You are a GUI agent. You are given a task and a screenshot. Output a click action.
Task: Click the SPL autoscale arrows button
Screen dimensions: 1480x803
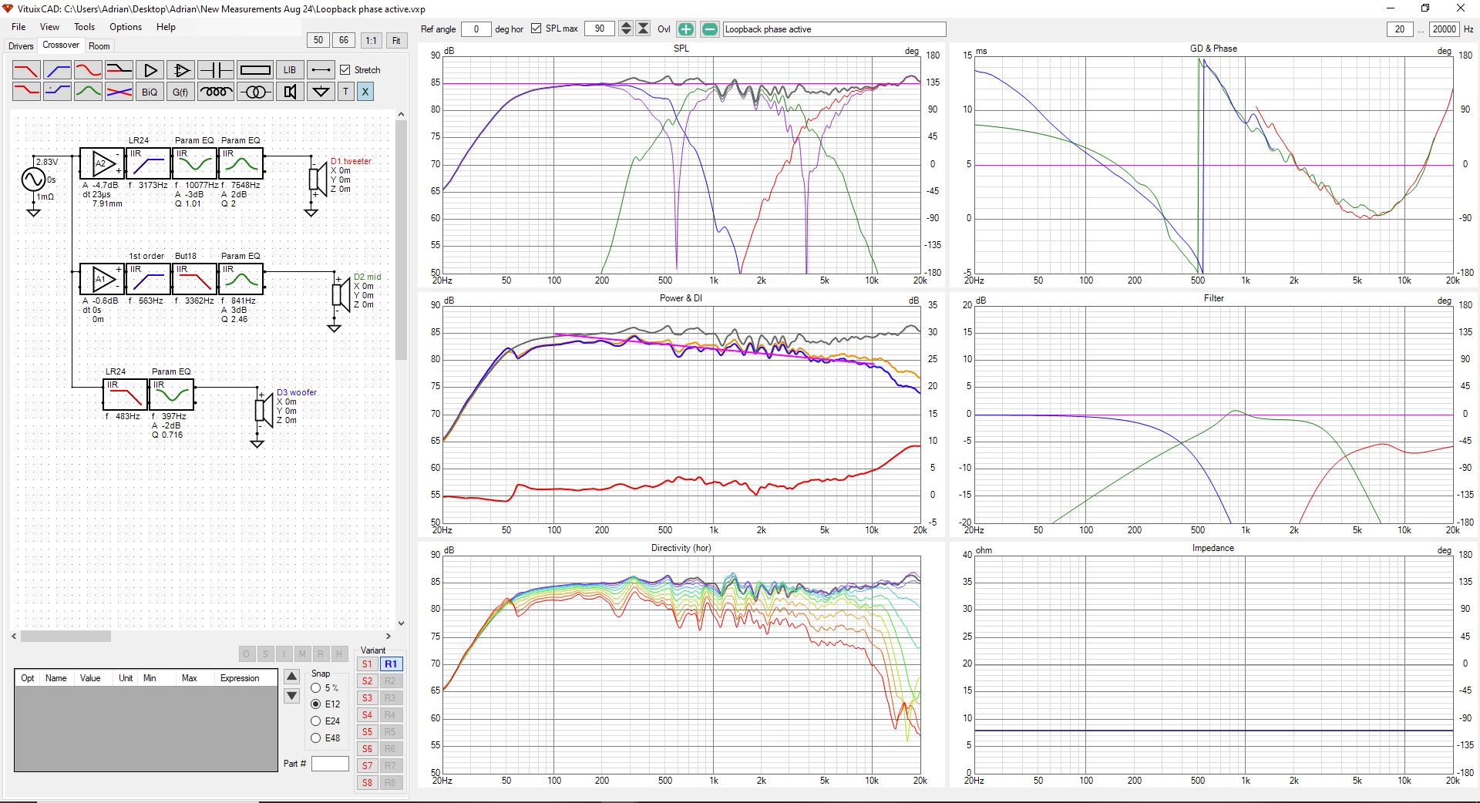[x=643, y=29]
